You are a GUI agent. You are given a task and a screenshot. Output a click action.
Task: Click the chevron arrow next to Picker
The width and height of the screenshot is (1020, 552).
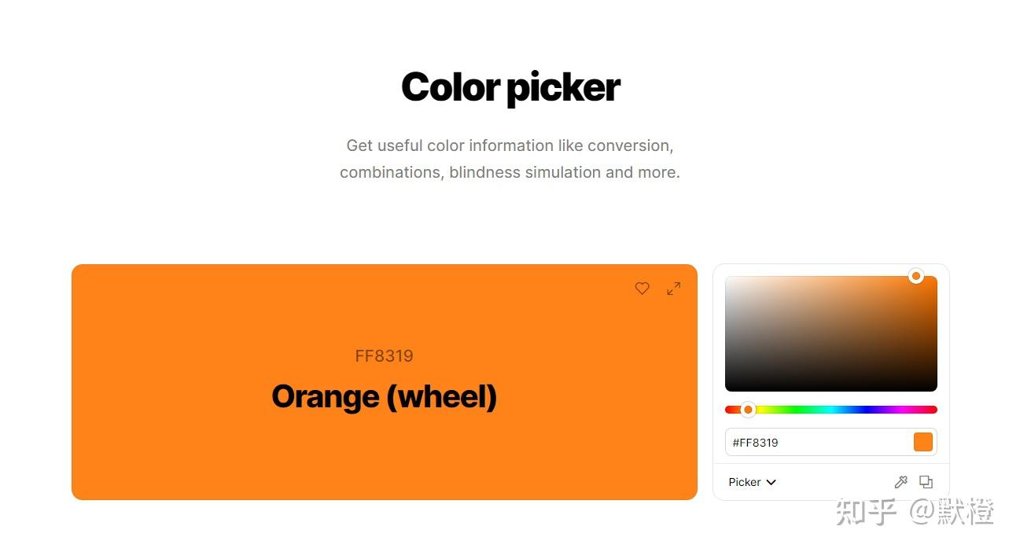coord(771,482)
